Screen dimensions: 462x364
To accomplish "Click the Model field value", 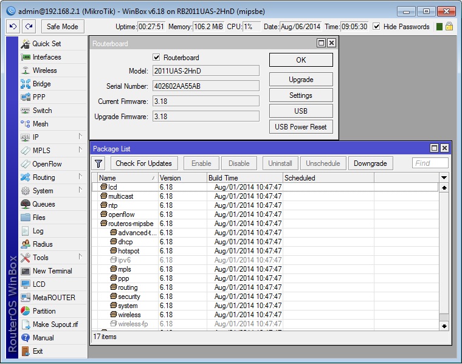I will (206, 71).
